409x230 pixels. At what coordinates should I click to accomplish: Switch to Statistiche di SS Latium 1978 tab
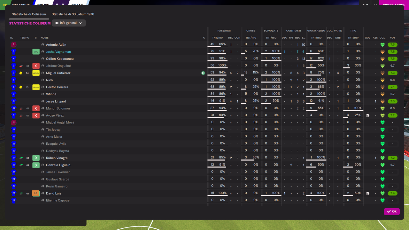pyautogui.click(x=73, y=14)
